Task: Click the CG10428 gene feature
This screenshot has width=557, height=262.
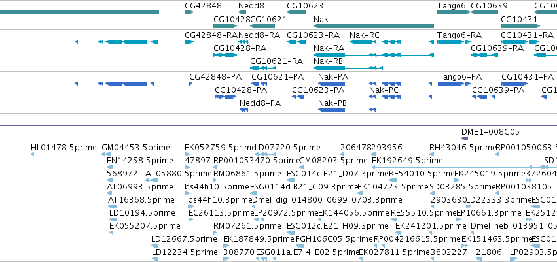Action: point(225,26)
